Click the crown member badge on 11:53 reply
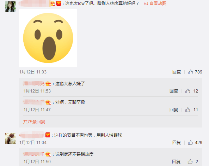Image resolution: width=209 pixels, height=166 pixels. 48,84
